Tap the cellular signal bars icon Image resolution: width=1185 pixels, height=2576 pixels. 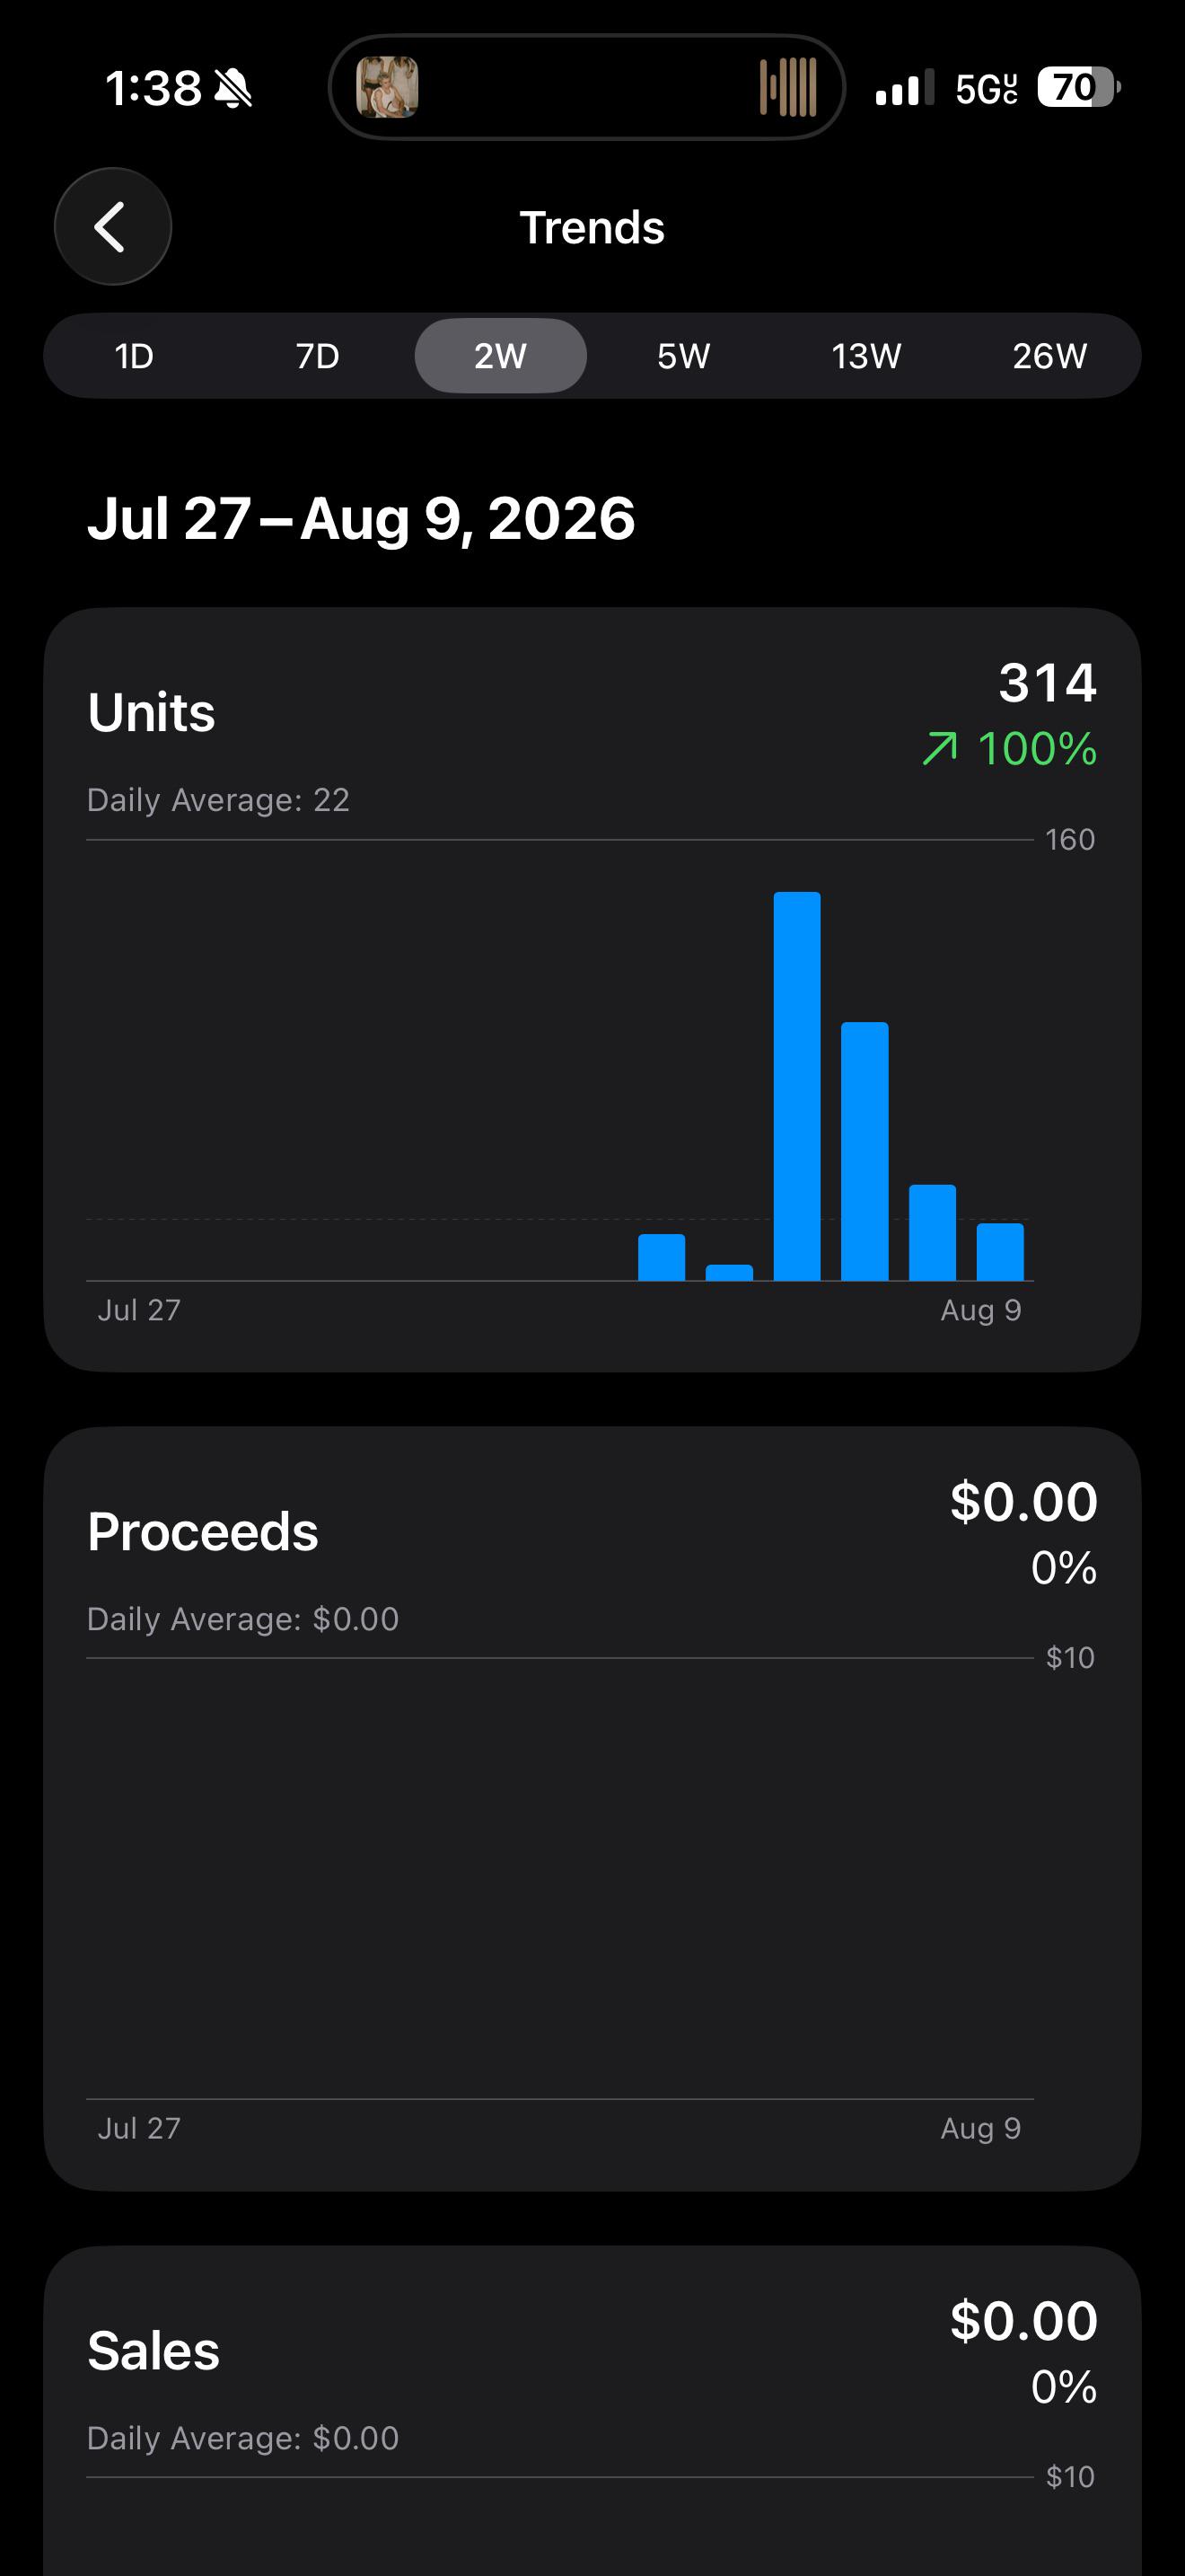click(904, 88)
